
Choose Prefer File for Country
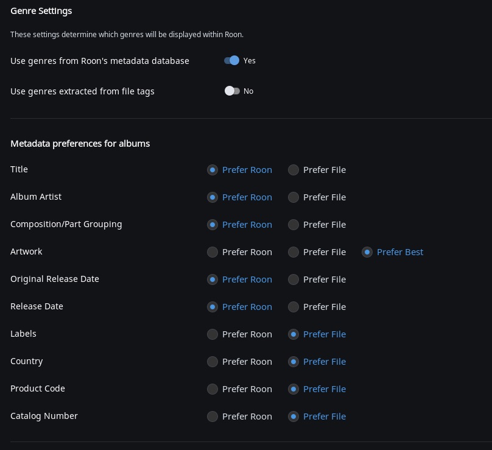[293, 362]
